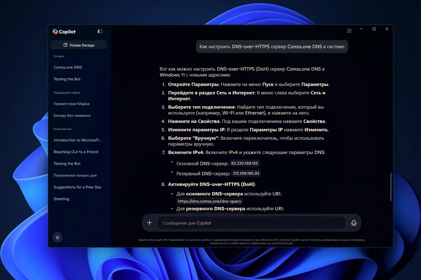Click the Сегодня section label

(59, 56)
